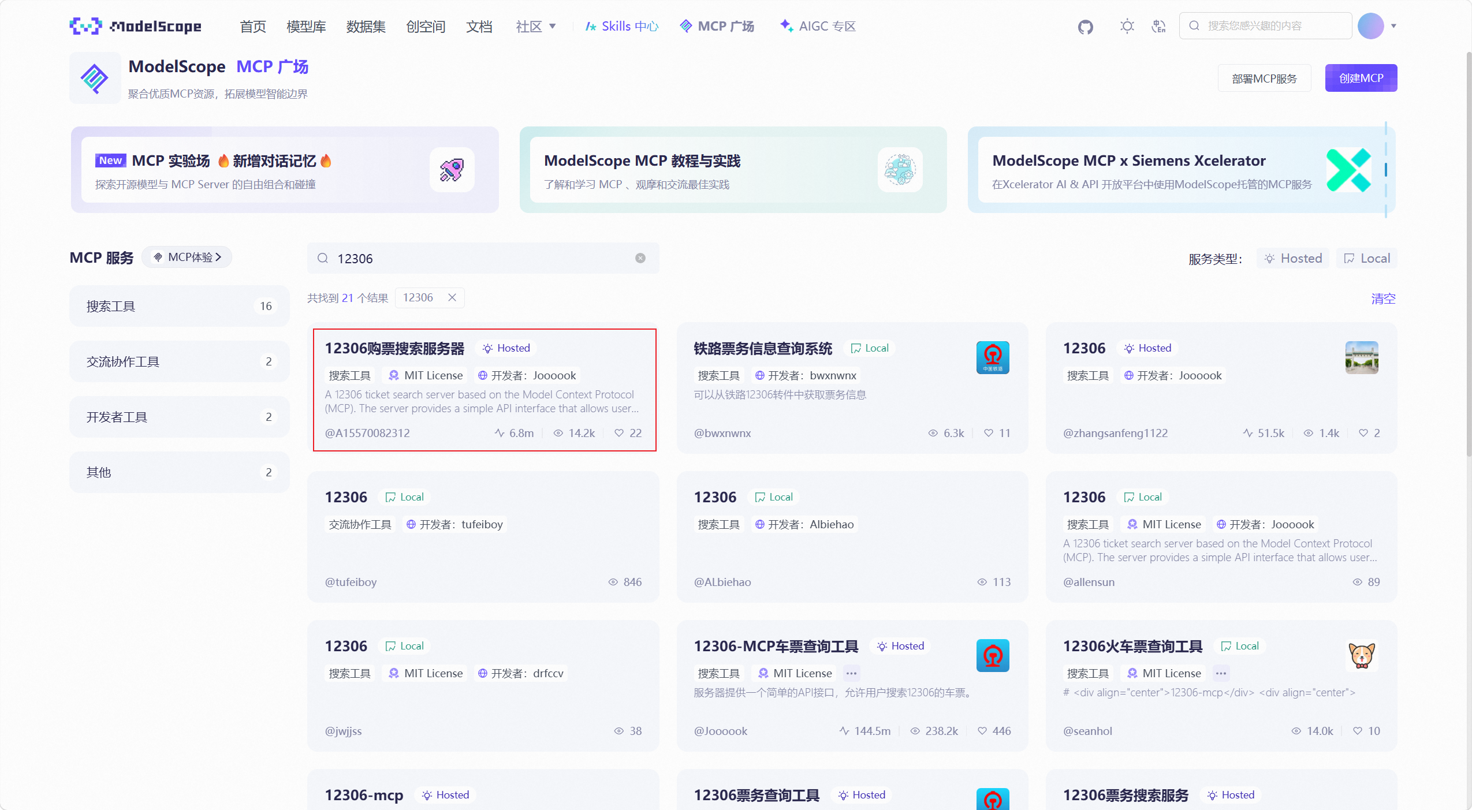The width and height of the screenshot is (1472, 810).
Task: Clear the 12306 search field with X icon
Action: tap(640, 258)
